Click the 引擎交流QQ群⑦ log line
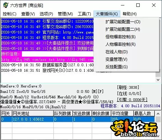This screenshot has height=140, width=162. coord(47,27)
